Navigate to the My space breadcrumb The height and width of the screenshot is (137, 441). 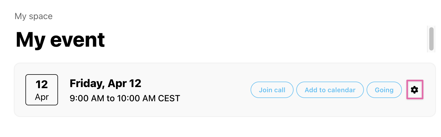[x=34, y=16]
